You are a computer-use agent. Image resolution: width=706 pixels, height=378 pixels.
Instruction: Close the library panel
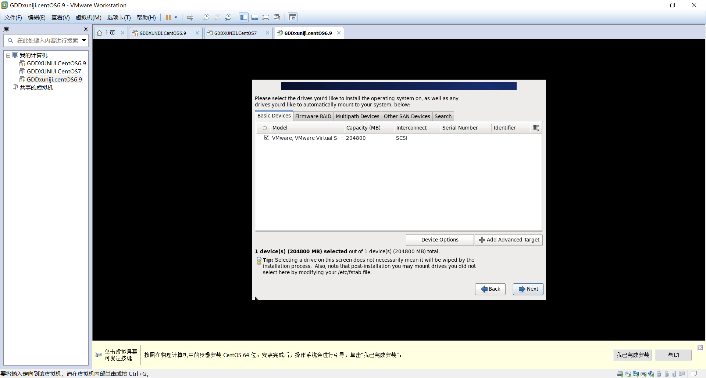pos(86,29)
